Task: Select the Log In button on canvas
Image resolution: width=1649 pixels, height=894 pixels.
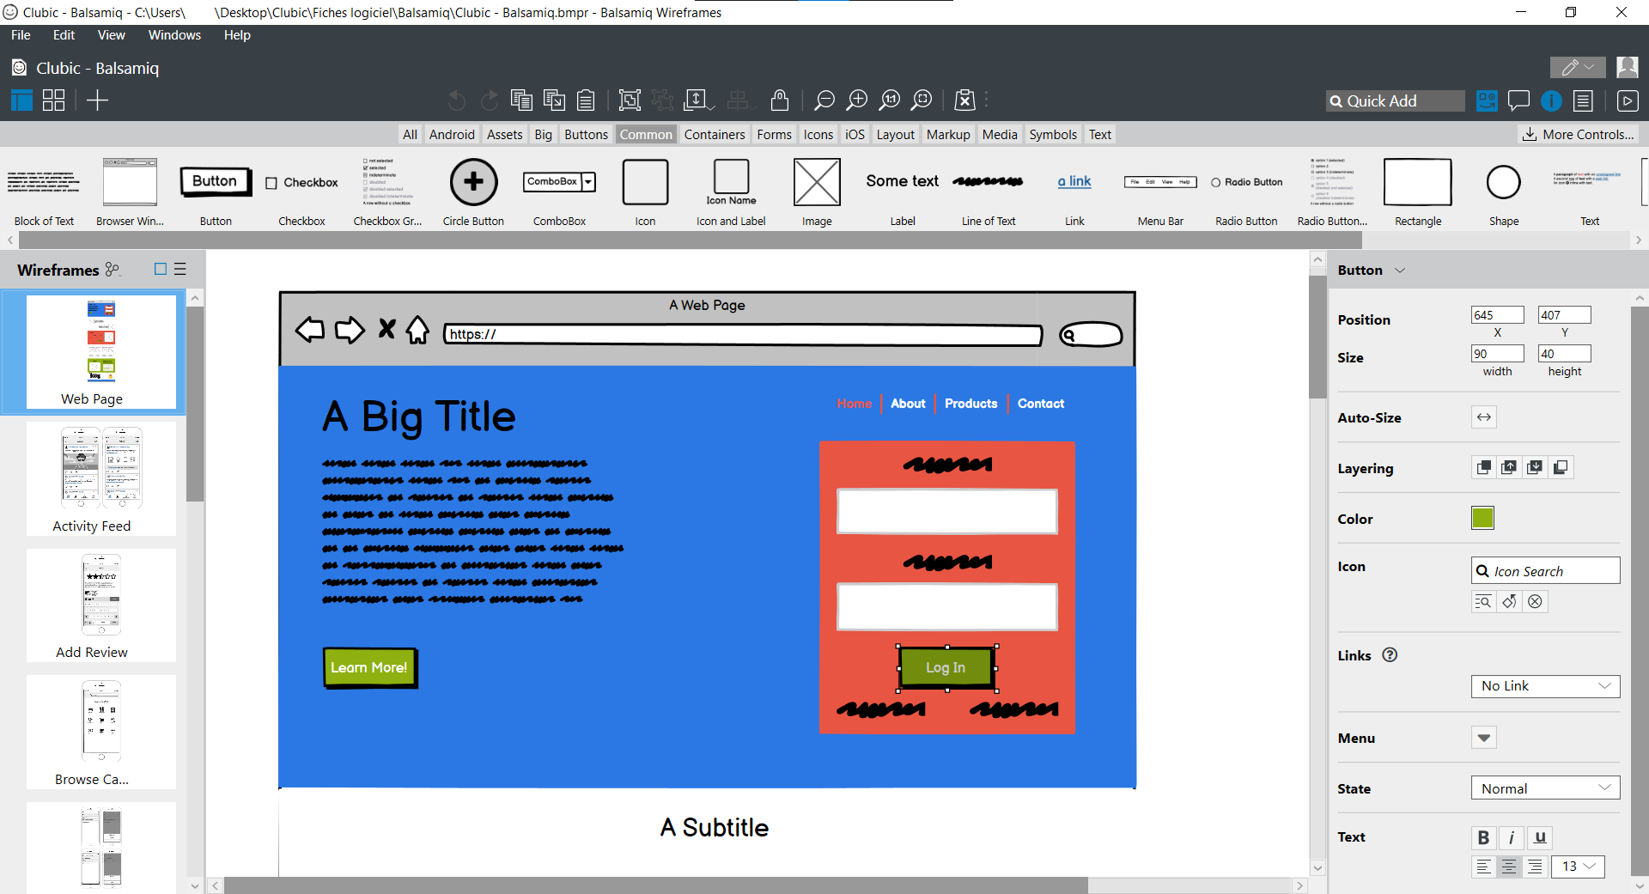Action: point(946,667)
